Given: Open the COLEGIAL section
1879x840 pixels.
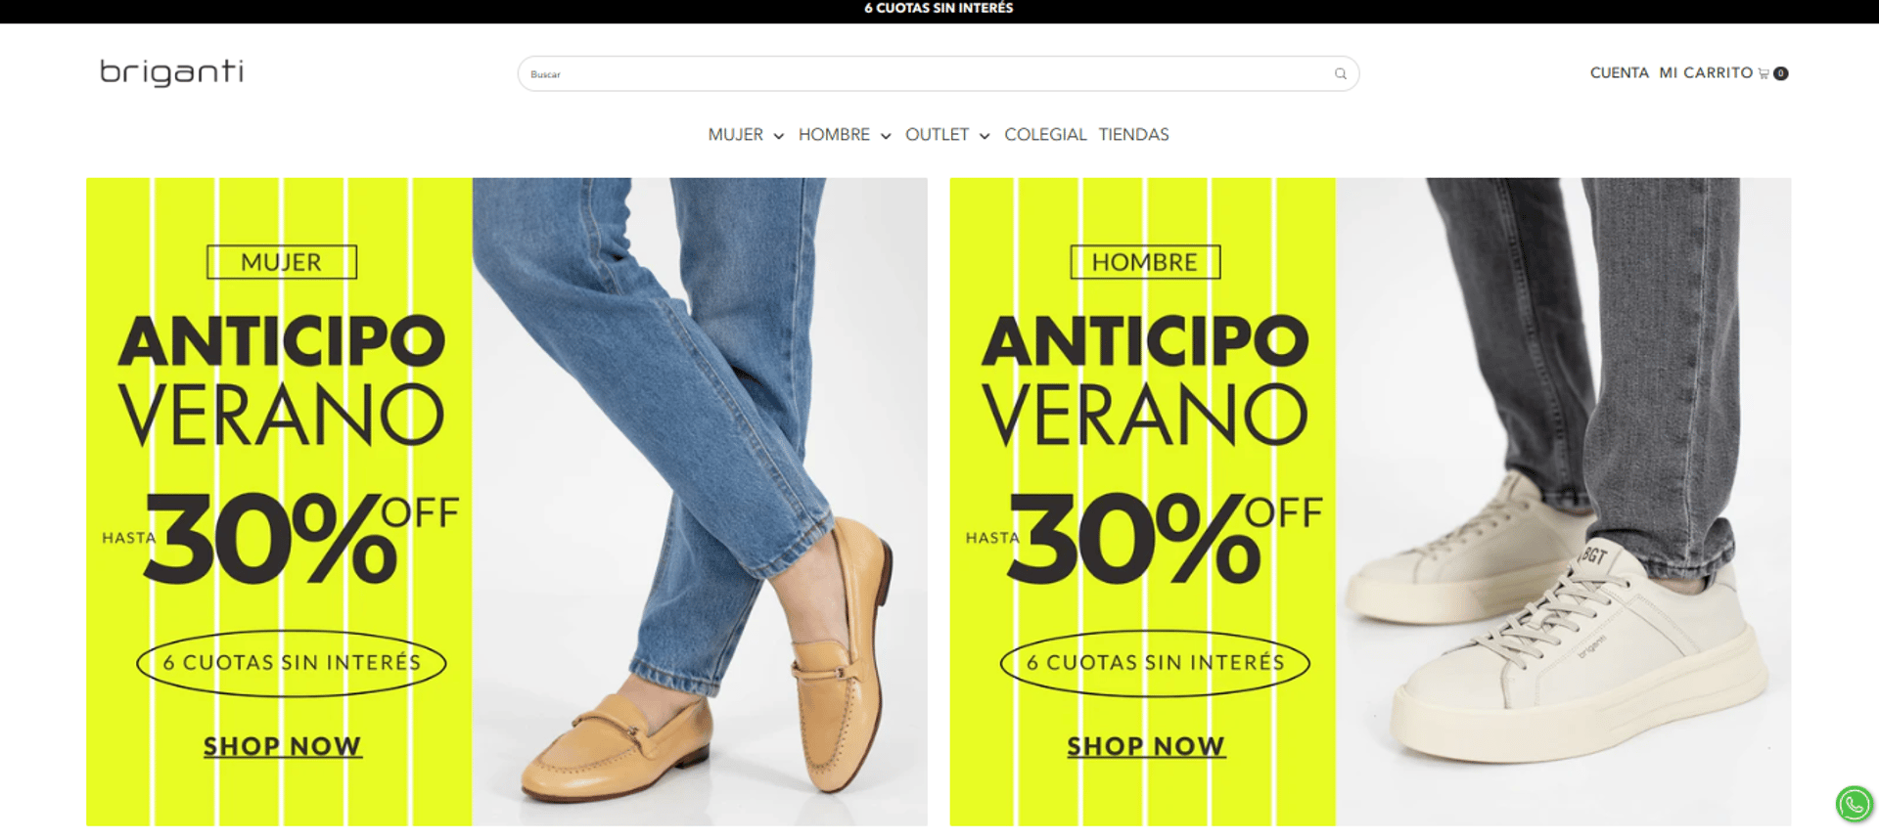Looking at the screenshot, I should (1045, 135).
